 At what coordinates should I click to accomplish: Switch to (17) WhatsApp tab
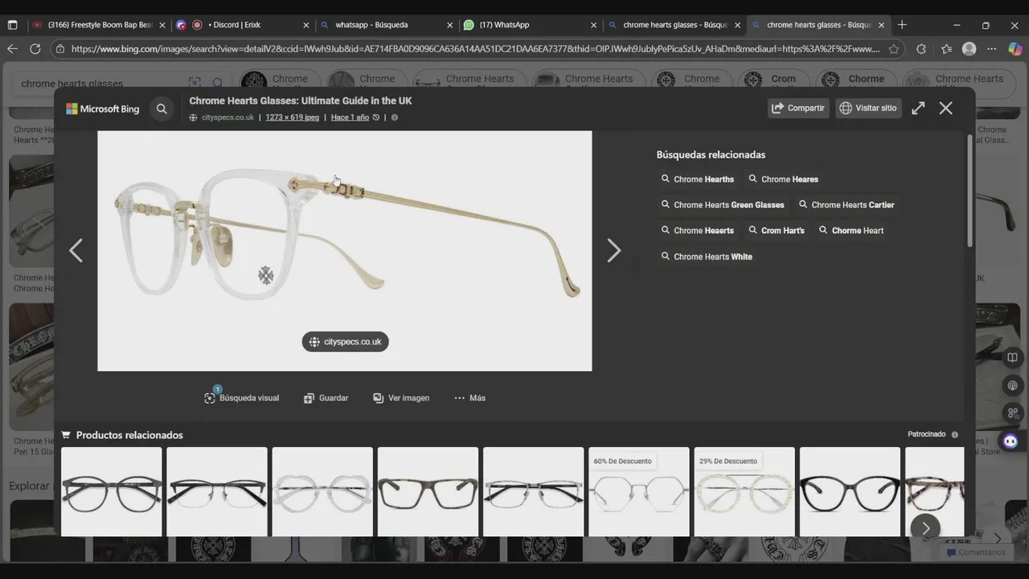(529, 25)
